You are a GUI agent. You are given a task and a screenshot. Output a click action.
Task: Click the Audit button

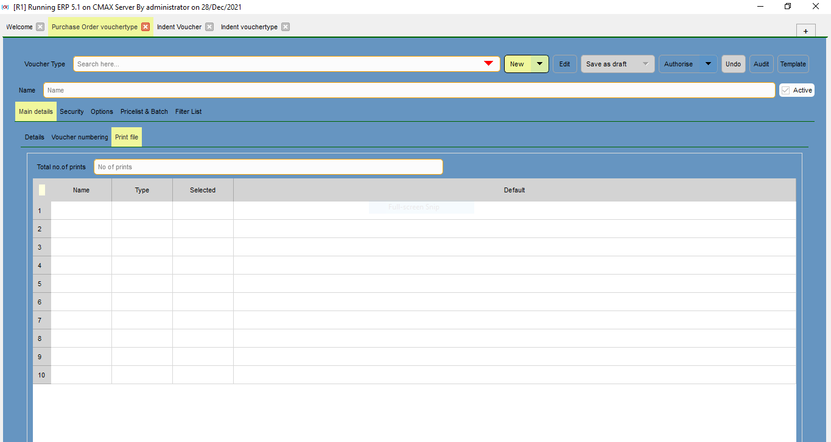click(762, 64)
